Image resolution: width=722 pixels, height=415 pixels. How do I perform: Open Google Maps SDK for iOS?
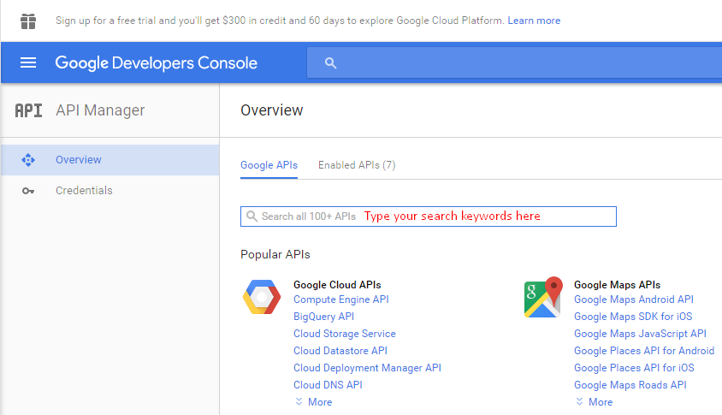click(x=633, y=317)
